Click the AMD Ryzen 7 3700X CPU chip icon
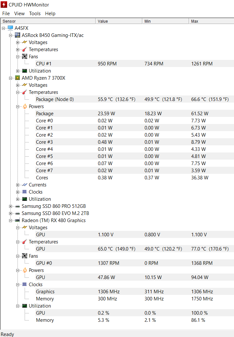Screen dimensions: 234x337 pos(18,78)
